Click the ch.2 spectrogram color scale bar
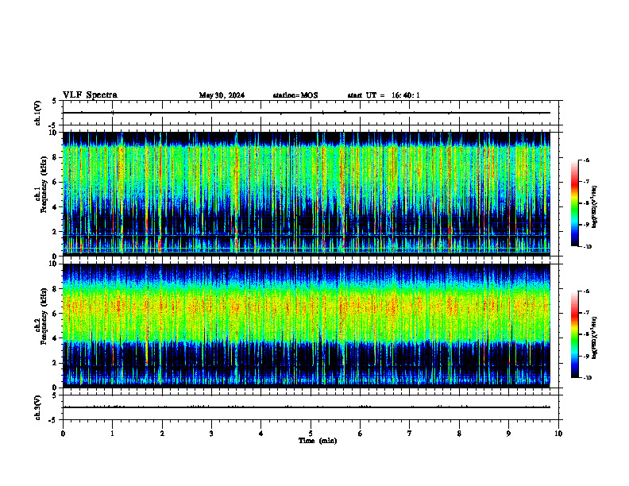Screen dimensions: 629x486 pos(574,334)
